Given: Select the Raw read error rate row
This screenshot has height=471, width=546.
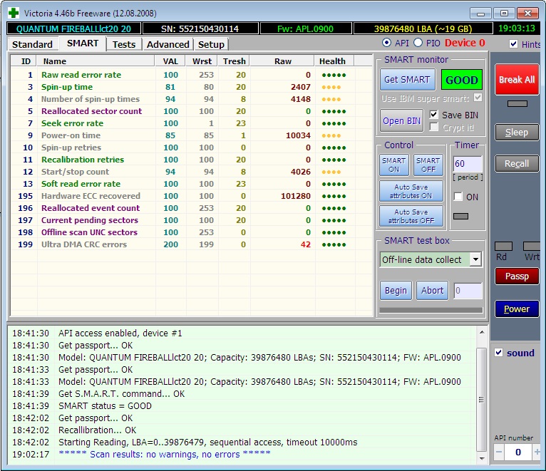Looking at the screenshot, I should pyautogui.click(x=191, y=75).
